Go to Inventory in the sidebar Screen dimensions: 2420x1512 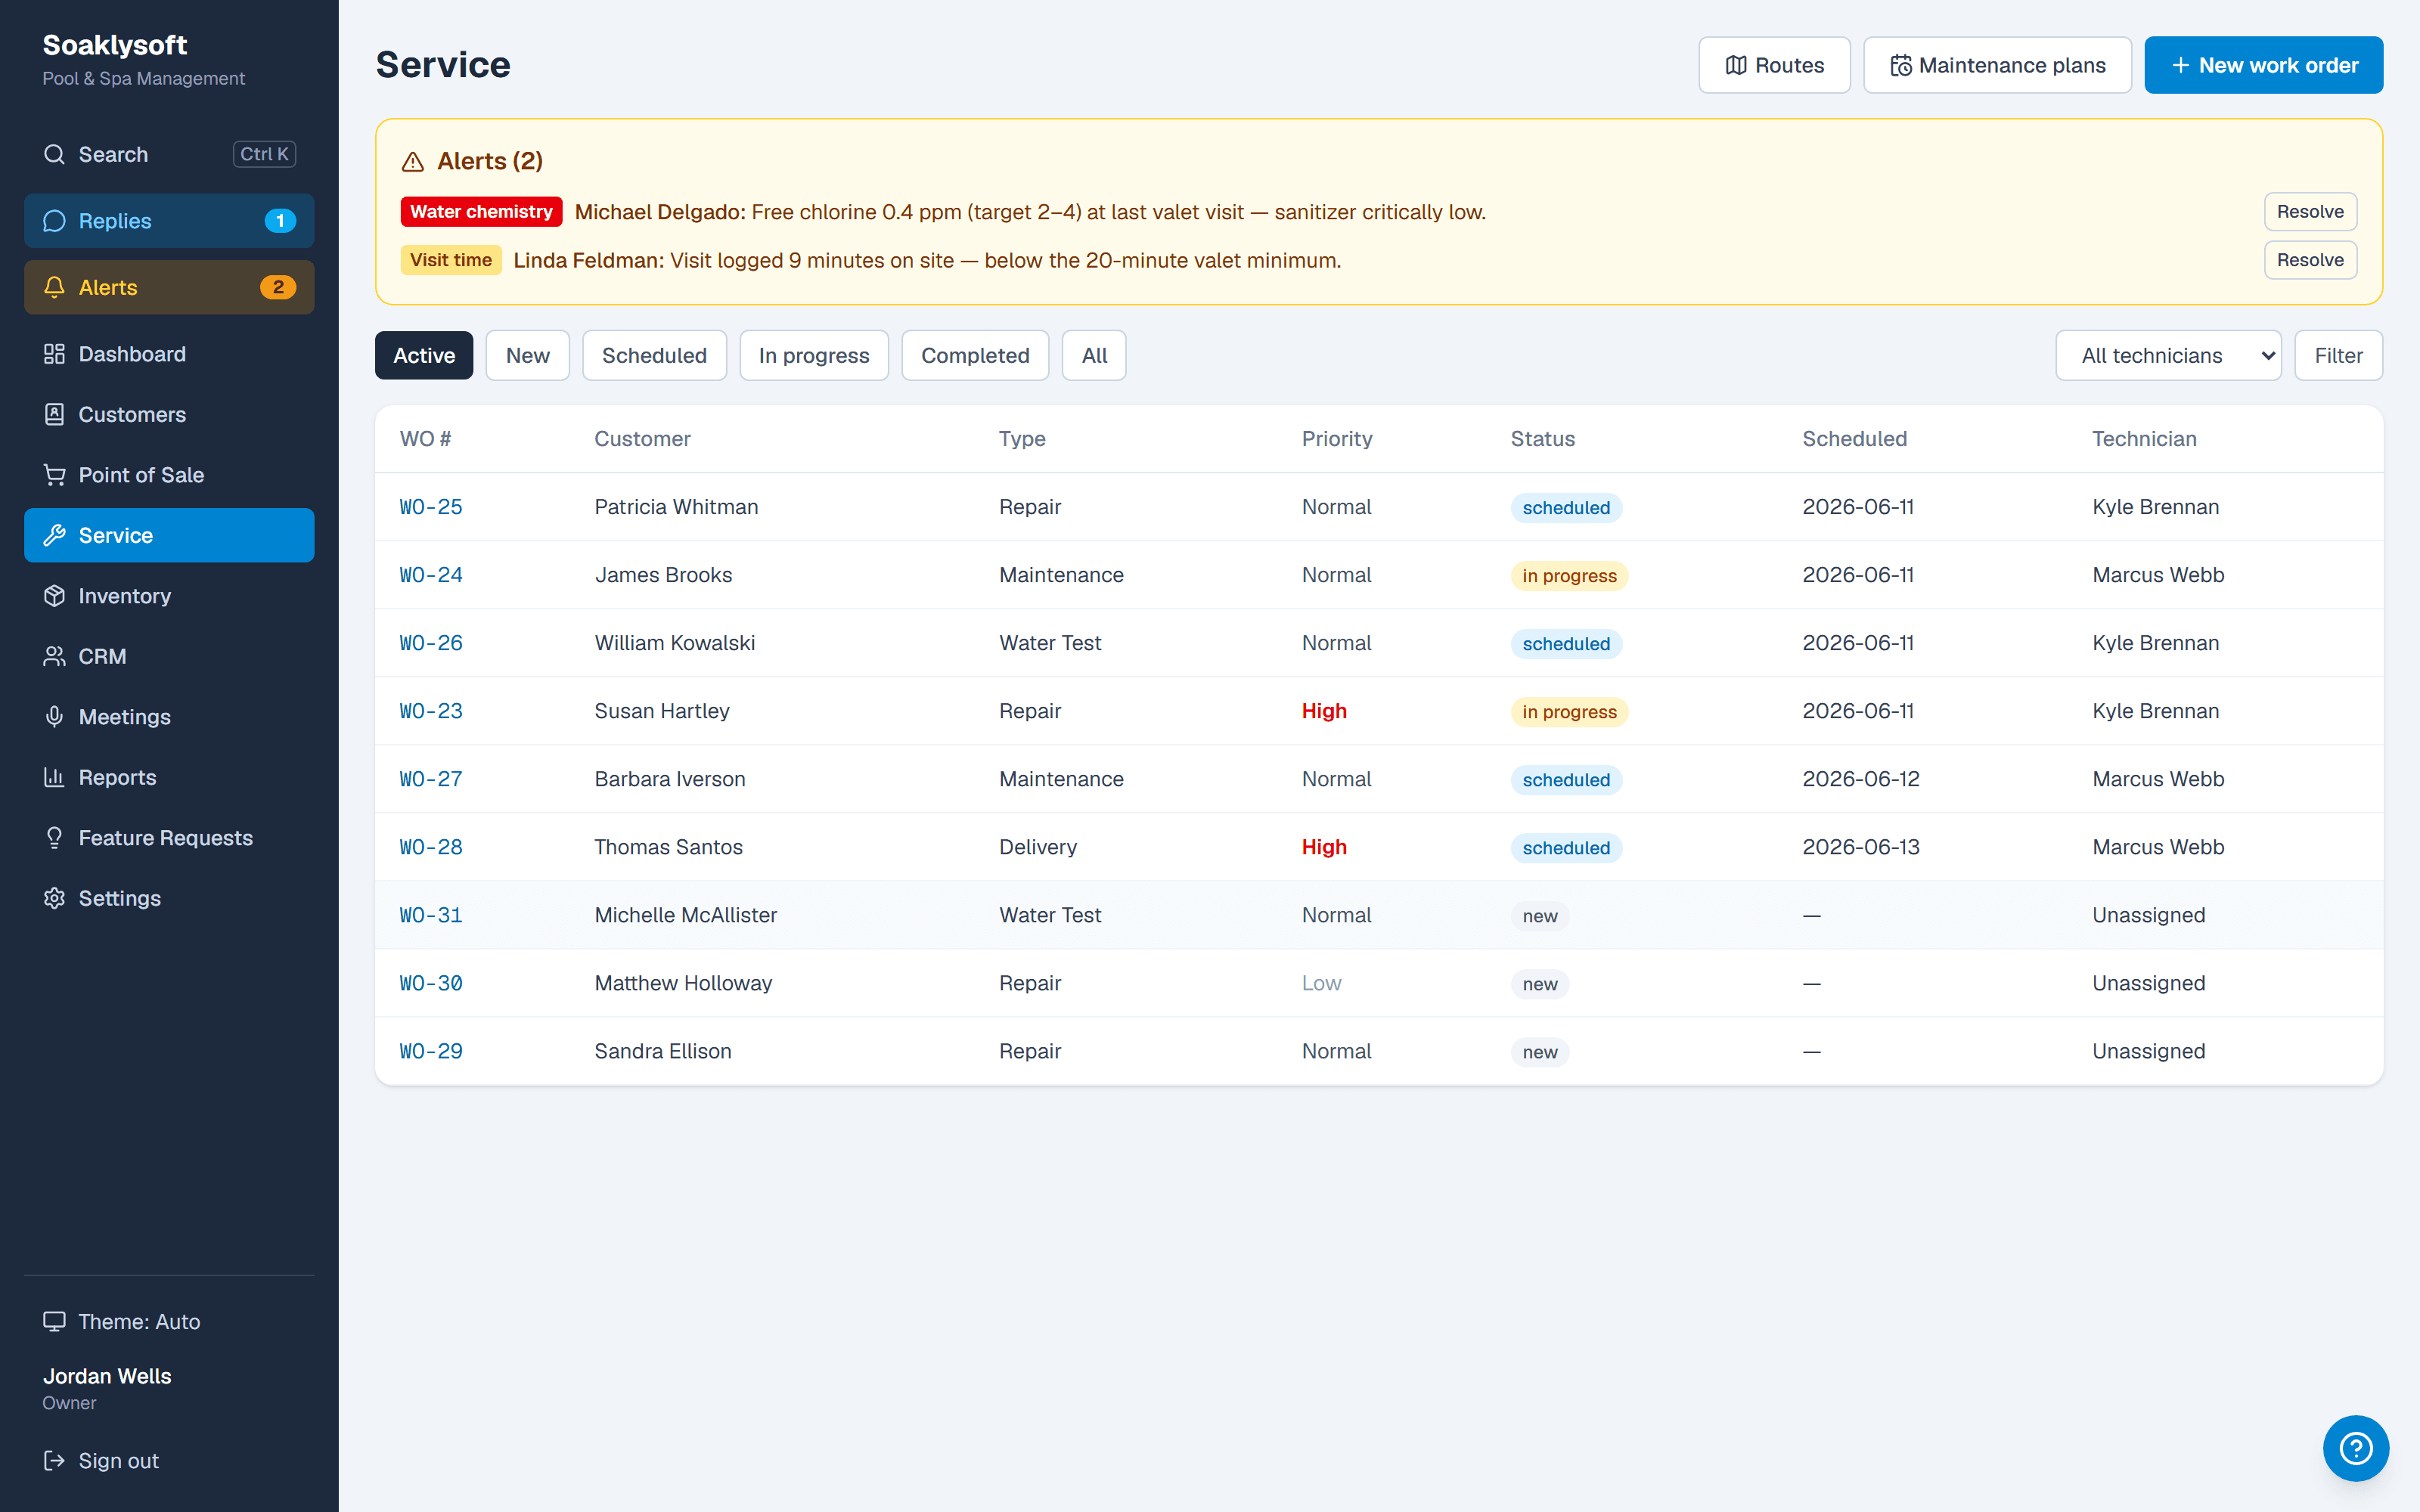tap(169, 596)
